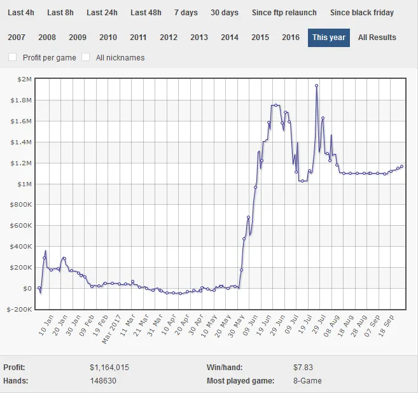Enable the Profit per game checkbox

pyautogui.click(x=13, y=57)
